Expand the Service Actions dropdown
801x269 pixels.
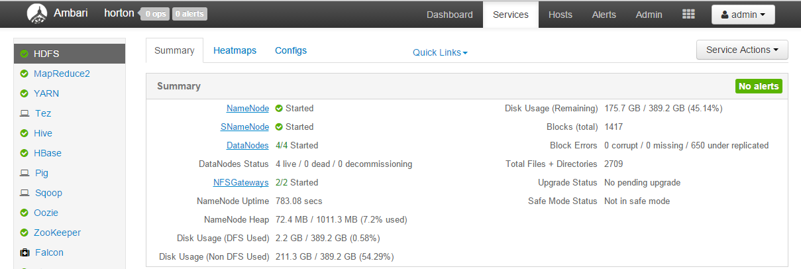(741, 50)
